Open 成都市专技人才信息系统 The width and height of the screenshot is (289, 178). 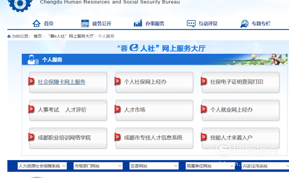(154, 138)
